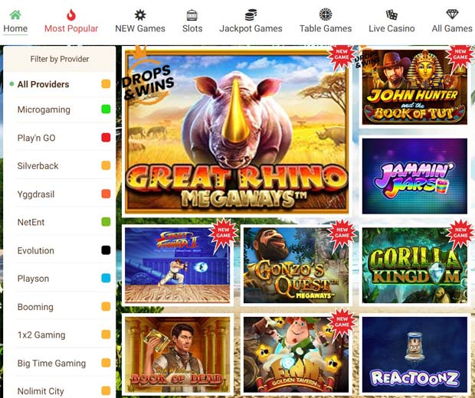Click the Live Casino dice icon
Image resolution: width=475 pixels, height=398 pixels.
point(391,15)
